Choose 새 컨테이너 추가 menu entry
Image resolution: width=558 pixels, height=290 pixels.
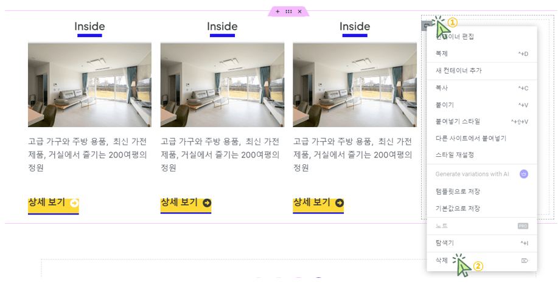(x=482, y=71)
